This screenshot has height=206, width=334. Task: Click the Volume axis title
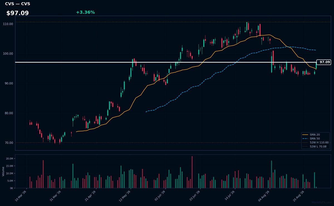point(3,171)
